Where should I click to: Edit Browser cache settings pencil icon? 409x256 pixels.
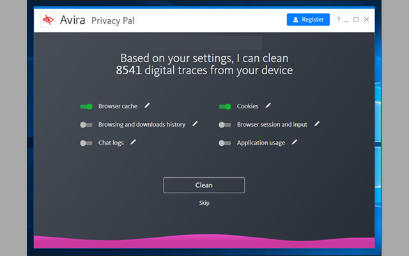[x=148, y=106]
